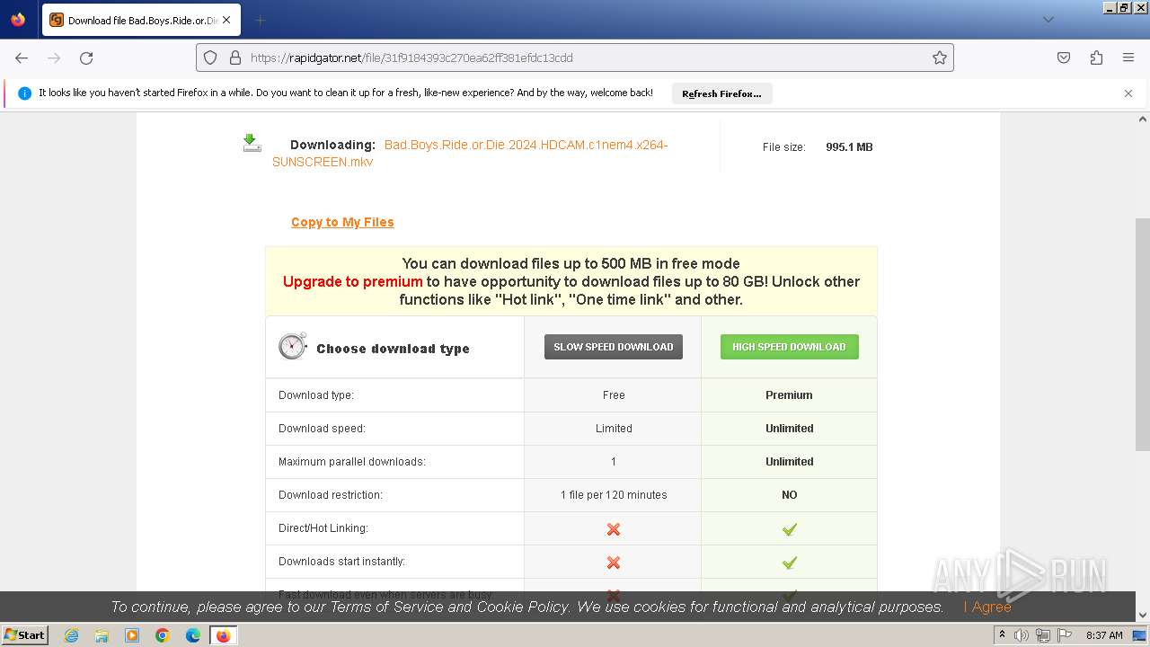Start the High Speed Download
Viewport: 1150px width, 647px height.
[x=789, y=347]
